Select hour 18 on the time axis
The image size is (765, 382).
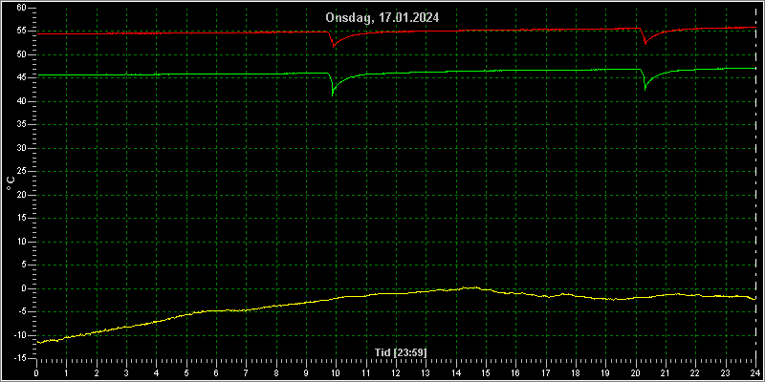[x=576, y=372]
